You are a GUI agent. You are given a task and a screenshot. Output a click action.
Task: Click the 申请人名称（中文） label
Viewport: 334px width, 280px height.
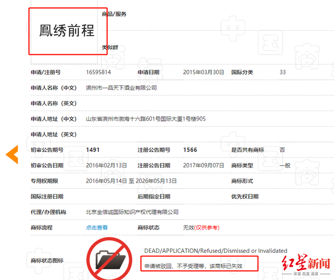54,88
